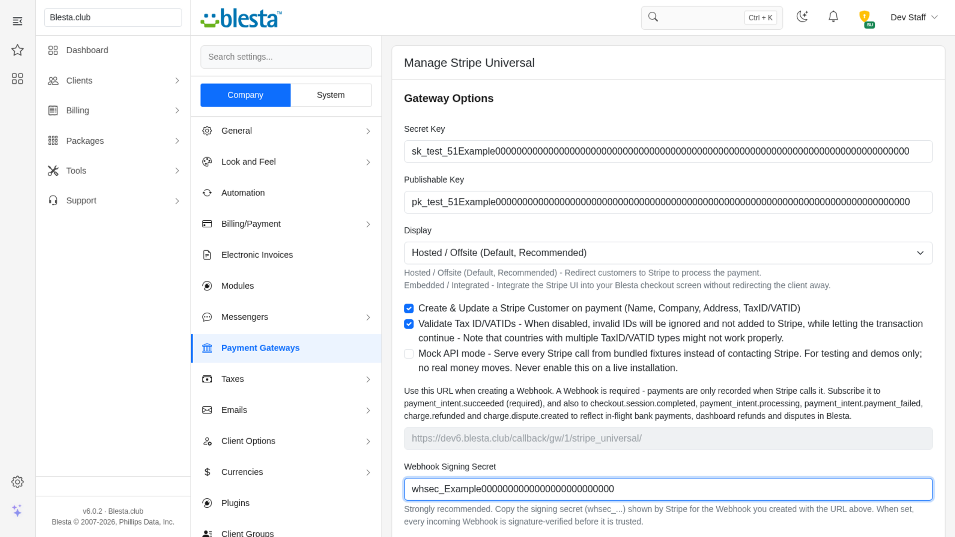Click the webhook callback URL field
The height and width of the screenshot is (537, 955).
pos(668,439)
